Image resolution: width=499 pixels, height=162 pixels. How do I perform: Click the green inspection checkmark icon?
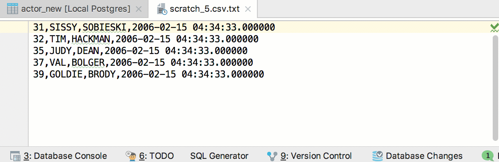click(x=494, y=27)
